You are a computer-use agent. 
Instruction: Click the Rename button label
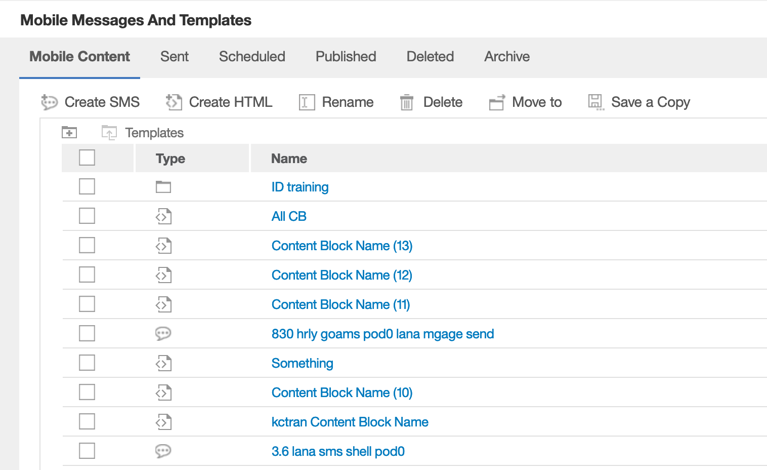click(348, 102)
